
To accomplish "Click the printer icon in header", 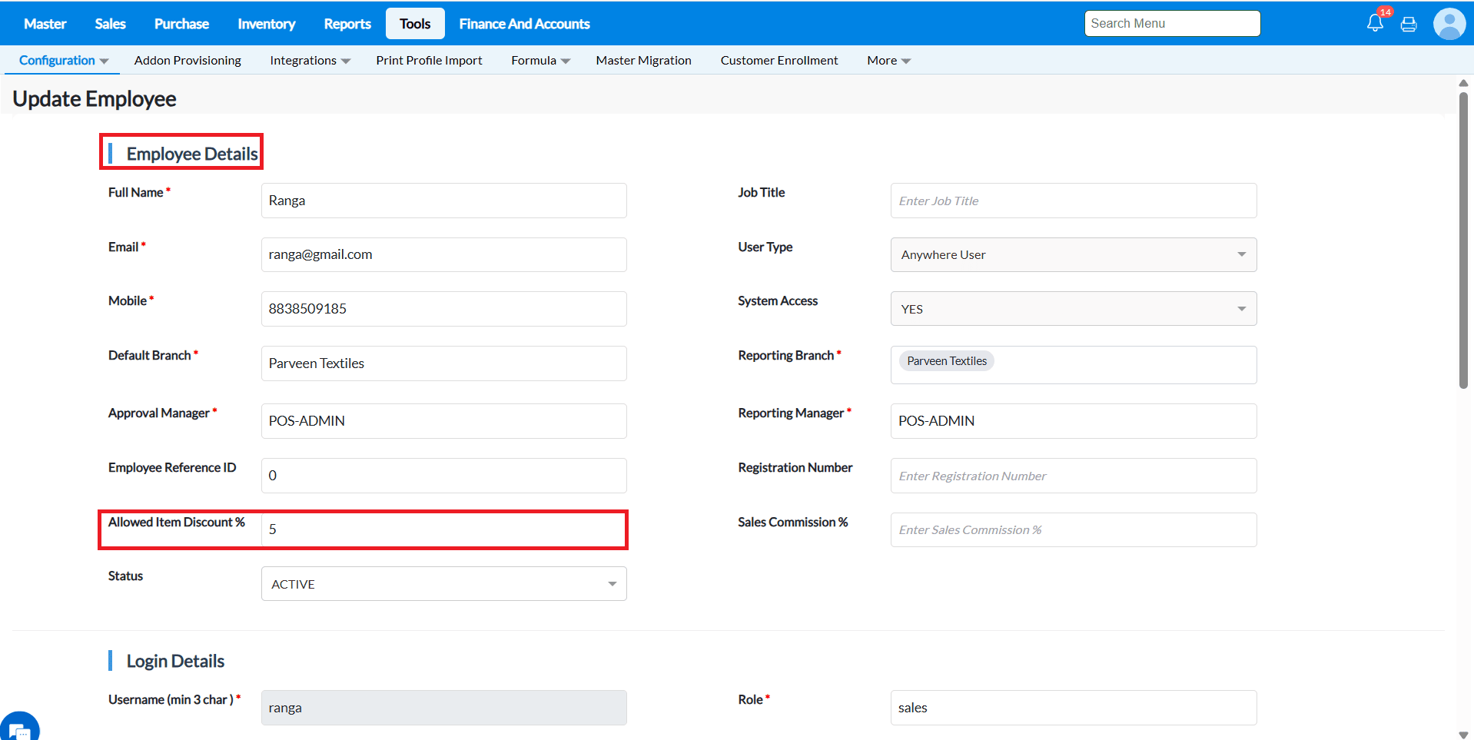I will 1409,25.
